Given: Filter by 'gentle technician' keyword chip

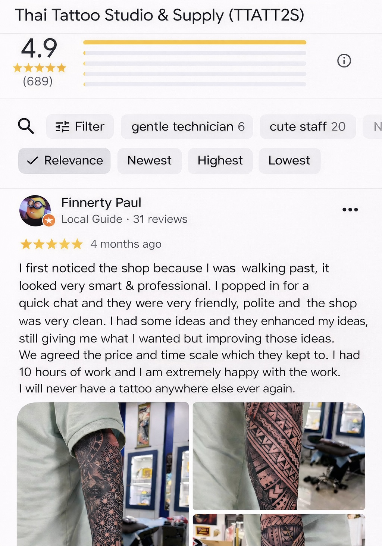Looking at the screenshot, I should point(187,126).
